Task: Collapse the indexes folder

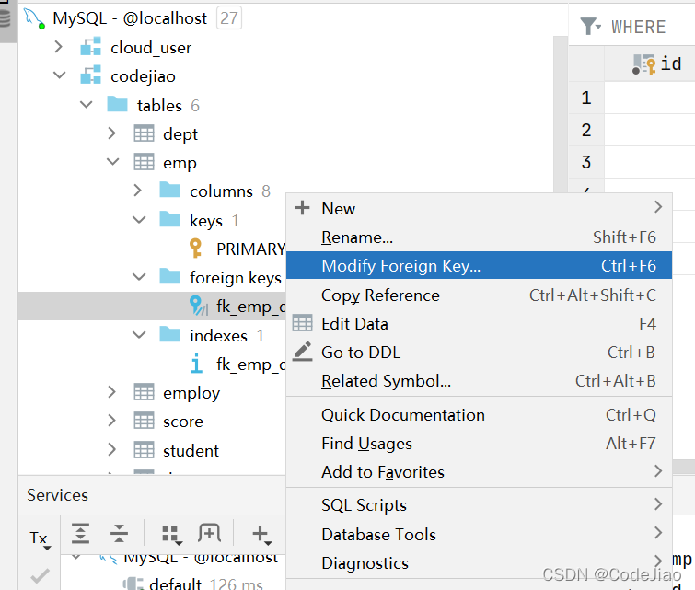Action: pyautogui.click(x=139, y=335)
